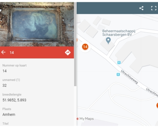Go back using the left arrow

click(4, 52)
